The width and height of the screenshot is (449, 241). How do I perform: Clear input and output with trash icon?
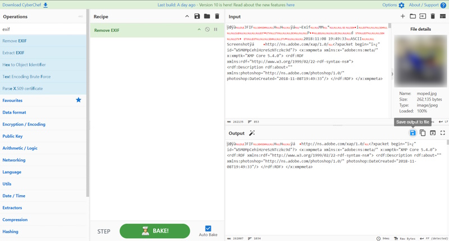(x=433, y=16)
